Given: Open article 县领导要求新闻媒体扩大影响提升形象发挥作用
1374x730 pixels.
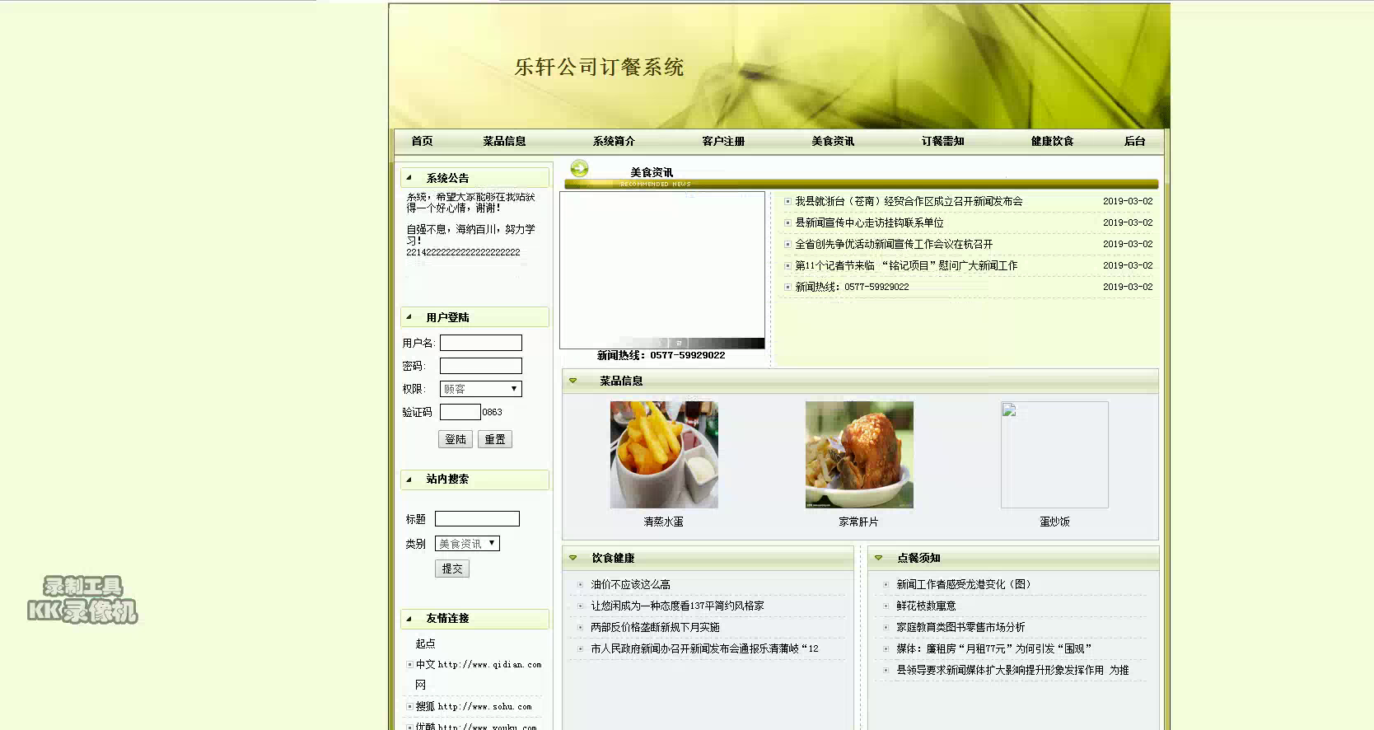Looking at the screenshot, I should (1012, 670).
